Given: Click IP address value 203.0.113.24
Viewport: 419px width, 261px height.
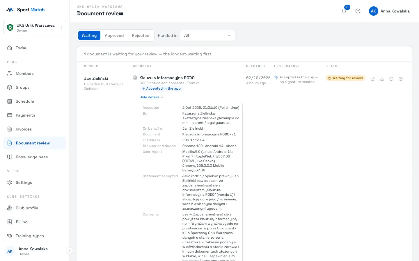Looking at the screenshot, I should [193, 140].
